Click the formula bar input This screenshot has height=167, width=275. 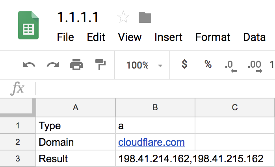pyautogui.click(x=154, y=89)
